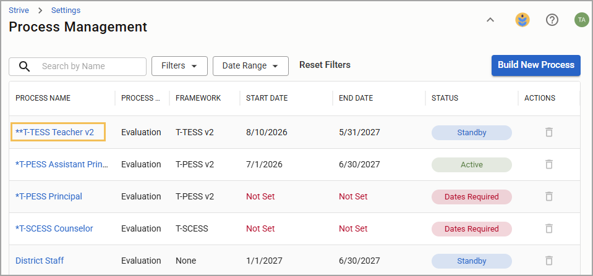This screenshot has height=276, width=593.
Task: Click the Active status badge
Action: coord(472,165)
